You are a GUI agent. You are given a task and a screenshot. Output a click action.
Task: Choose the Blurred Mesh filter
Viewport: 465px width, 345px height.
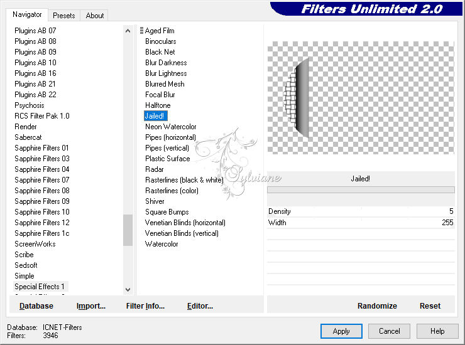[x=165, y=84]
